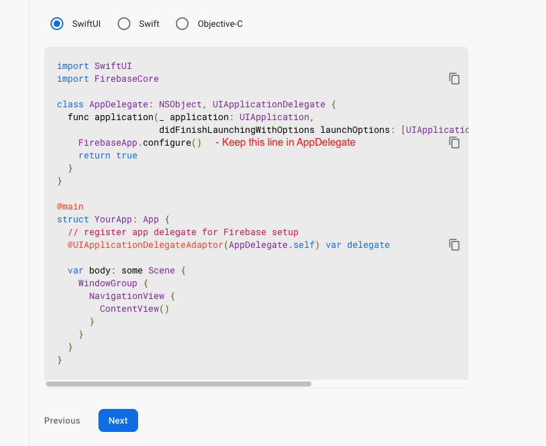Click the @main attribute in the code
This screenshot has width=546, height=446.
click(70, 206)
